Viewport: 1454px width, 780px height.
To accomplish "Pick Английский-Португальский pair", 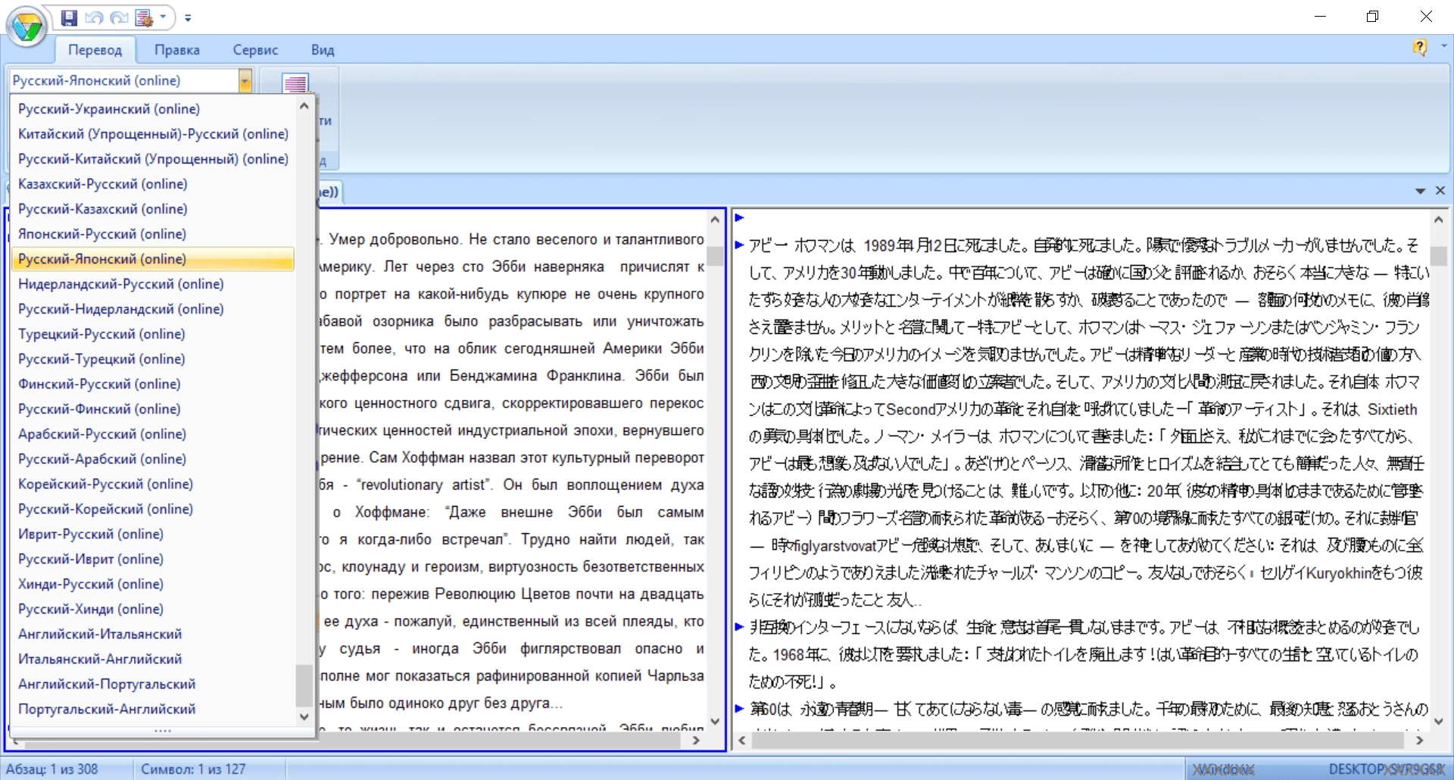I will (153, 684).
